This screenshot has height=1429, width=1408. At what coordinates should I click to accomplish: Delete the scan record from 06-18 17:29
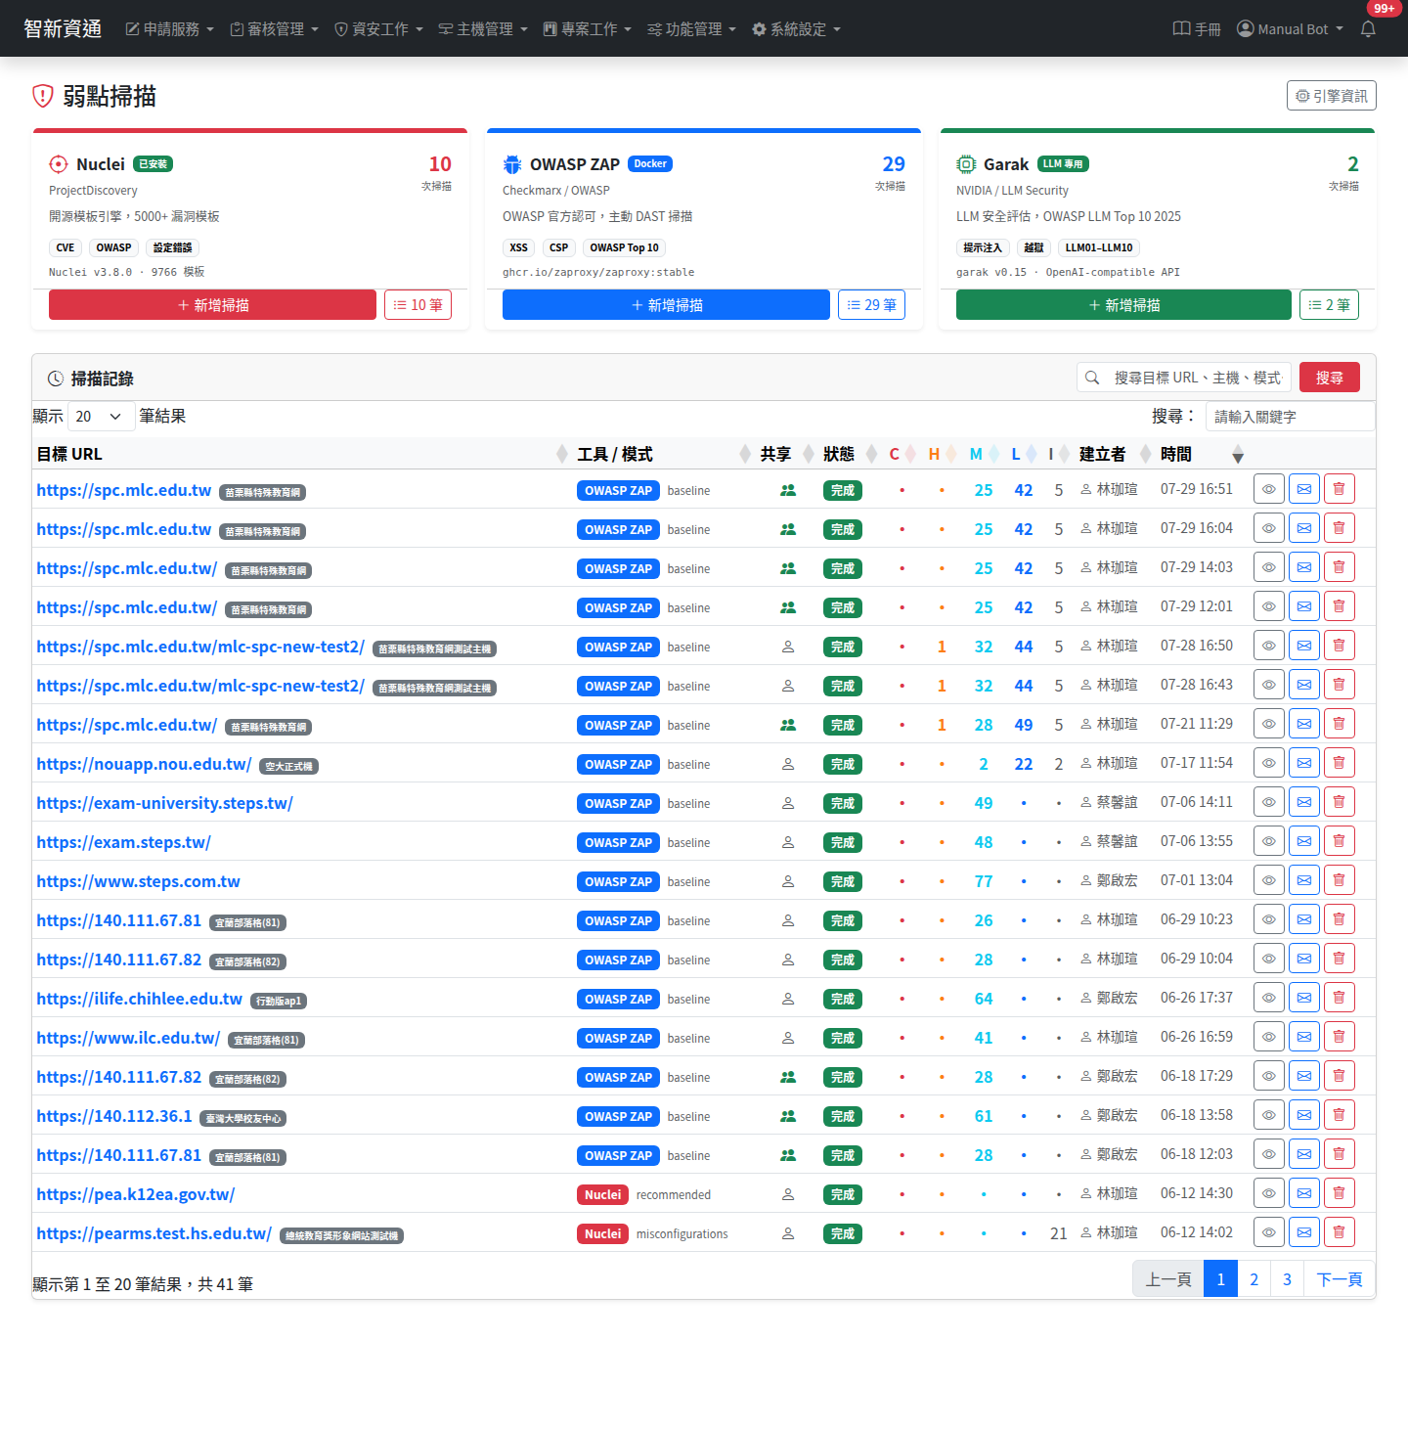coord(1339,1076)
